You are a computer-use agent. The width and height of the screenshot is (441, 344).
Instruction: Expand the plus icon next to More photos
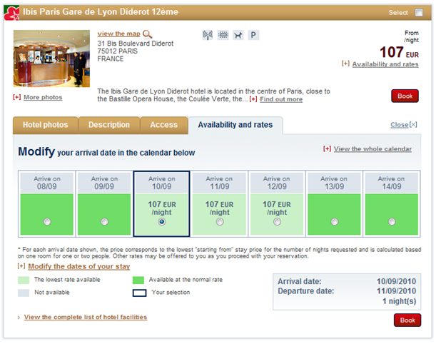point(17,97)
